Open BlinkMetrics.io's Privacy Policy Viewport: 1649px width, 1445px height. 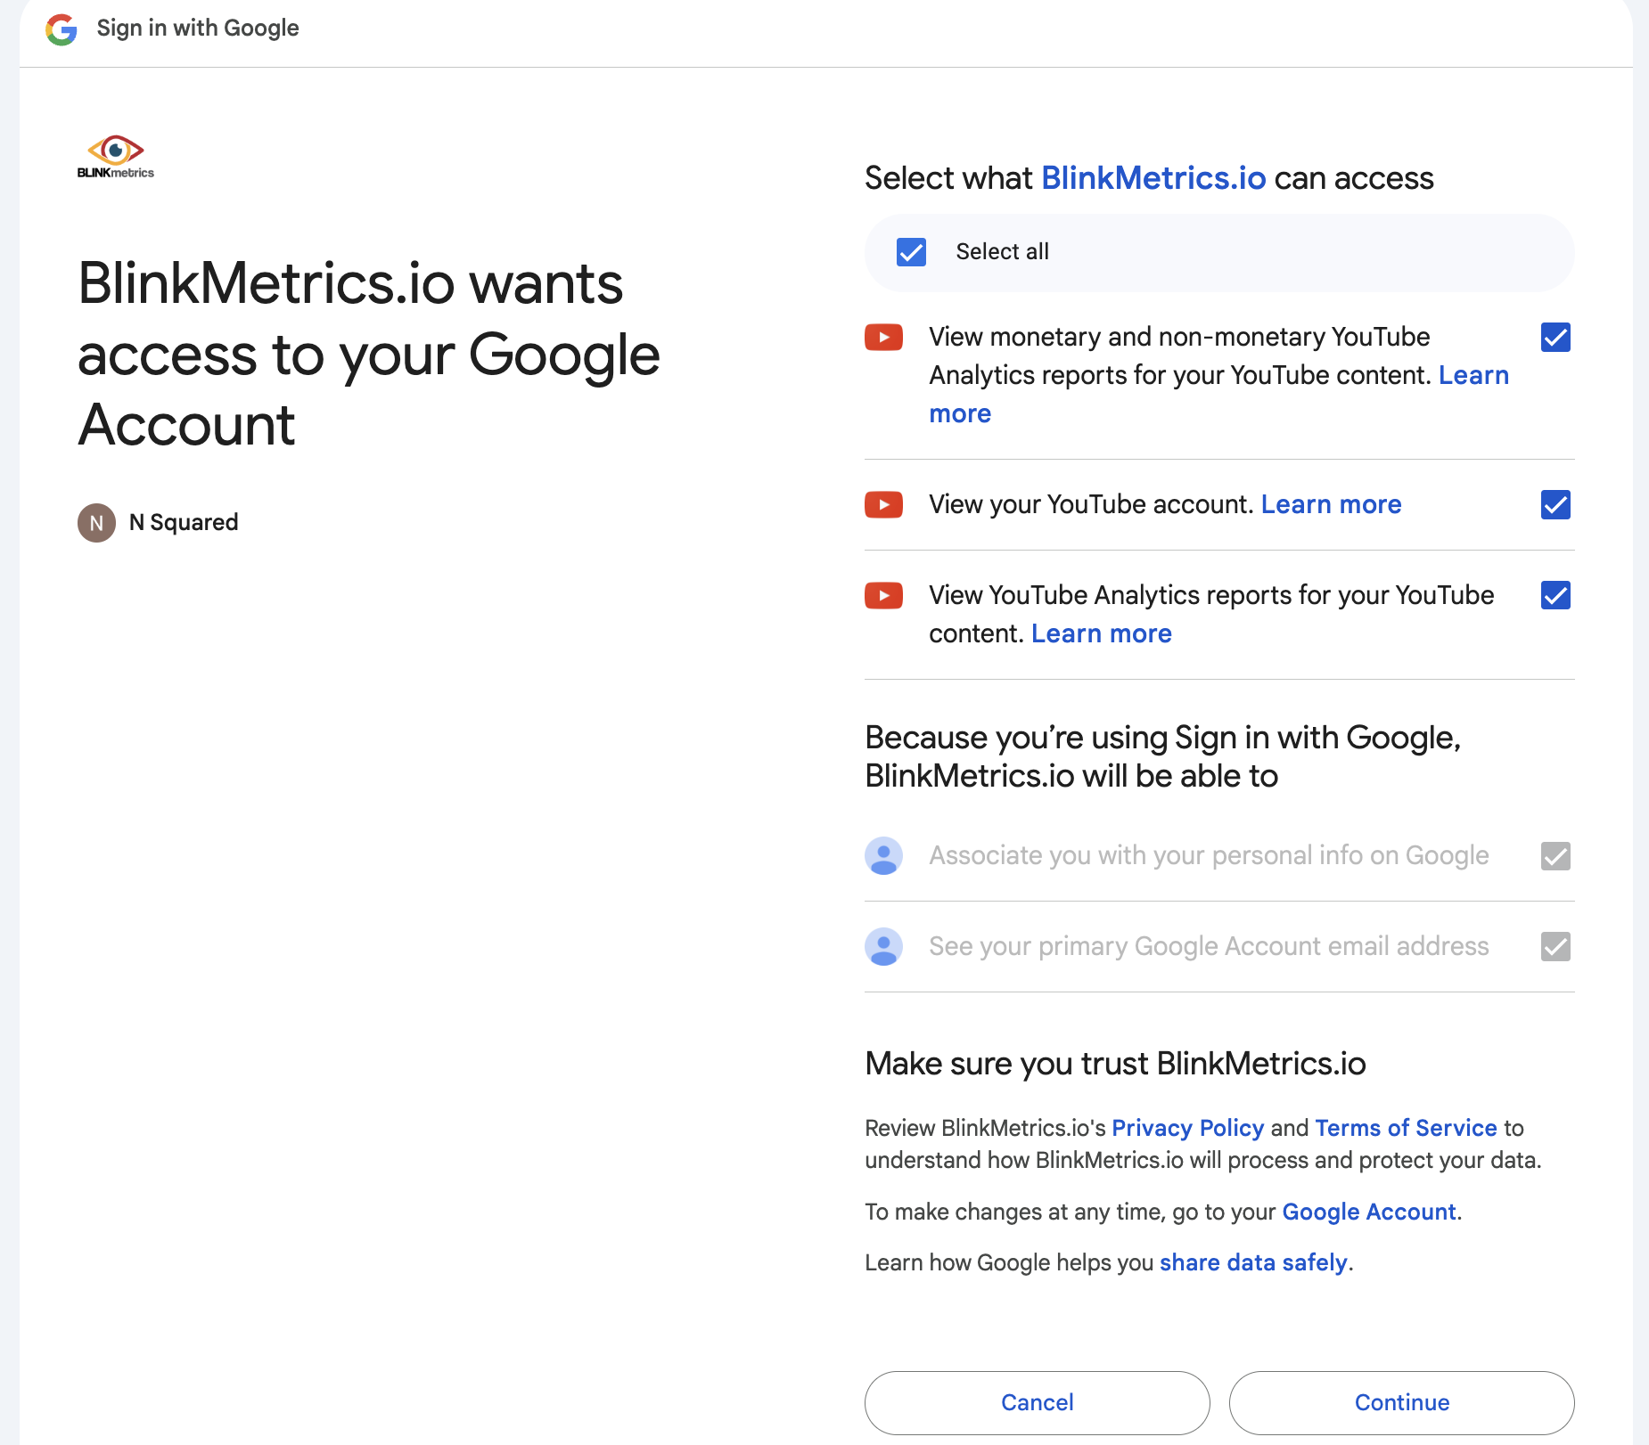(1186, 1128)
